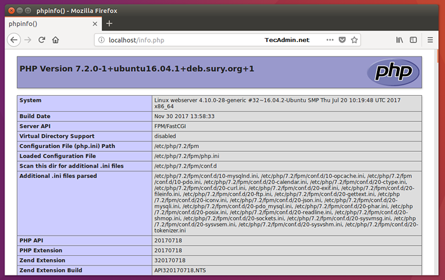Image resolution: width=445 pixels, height=280 pixels.
Task: Open page actions three-dot menu
Action: tap(329, 39)
